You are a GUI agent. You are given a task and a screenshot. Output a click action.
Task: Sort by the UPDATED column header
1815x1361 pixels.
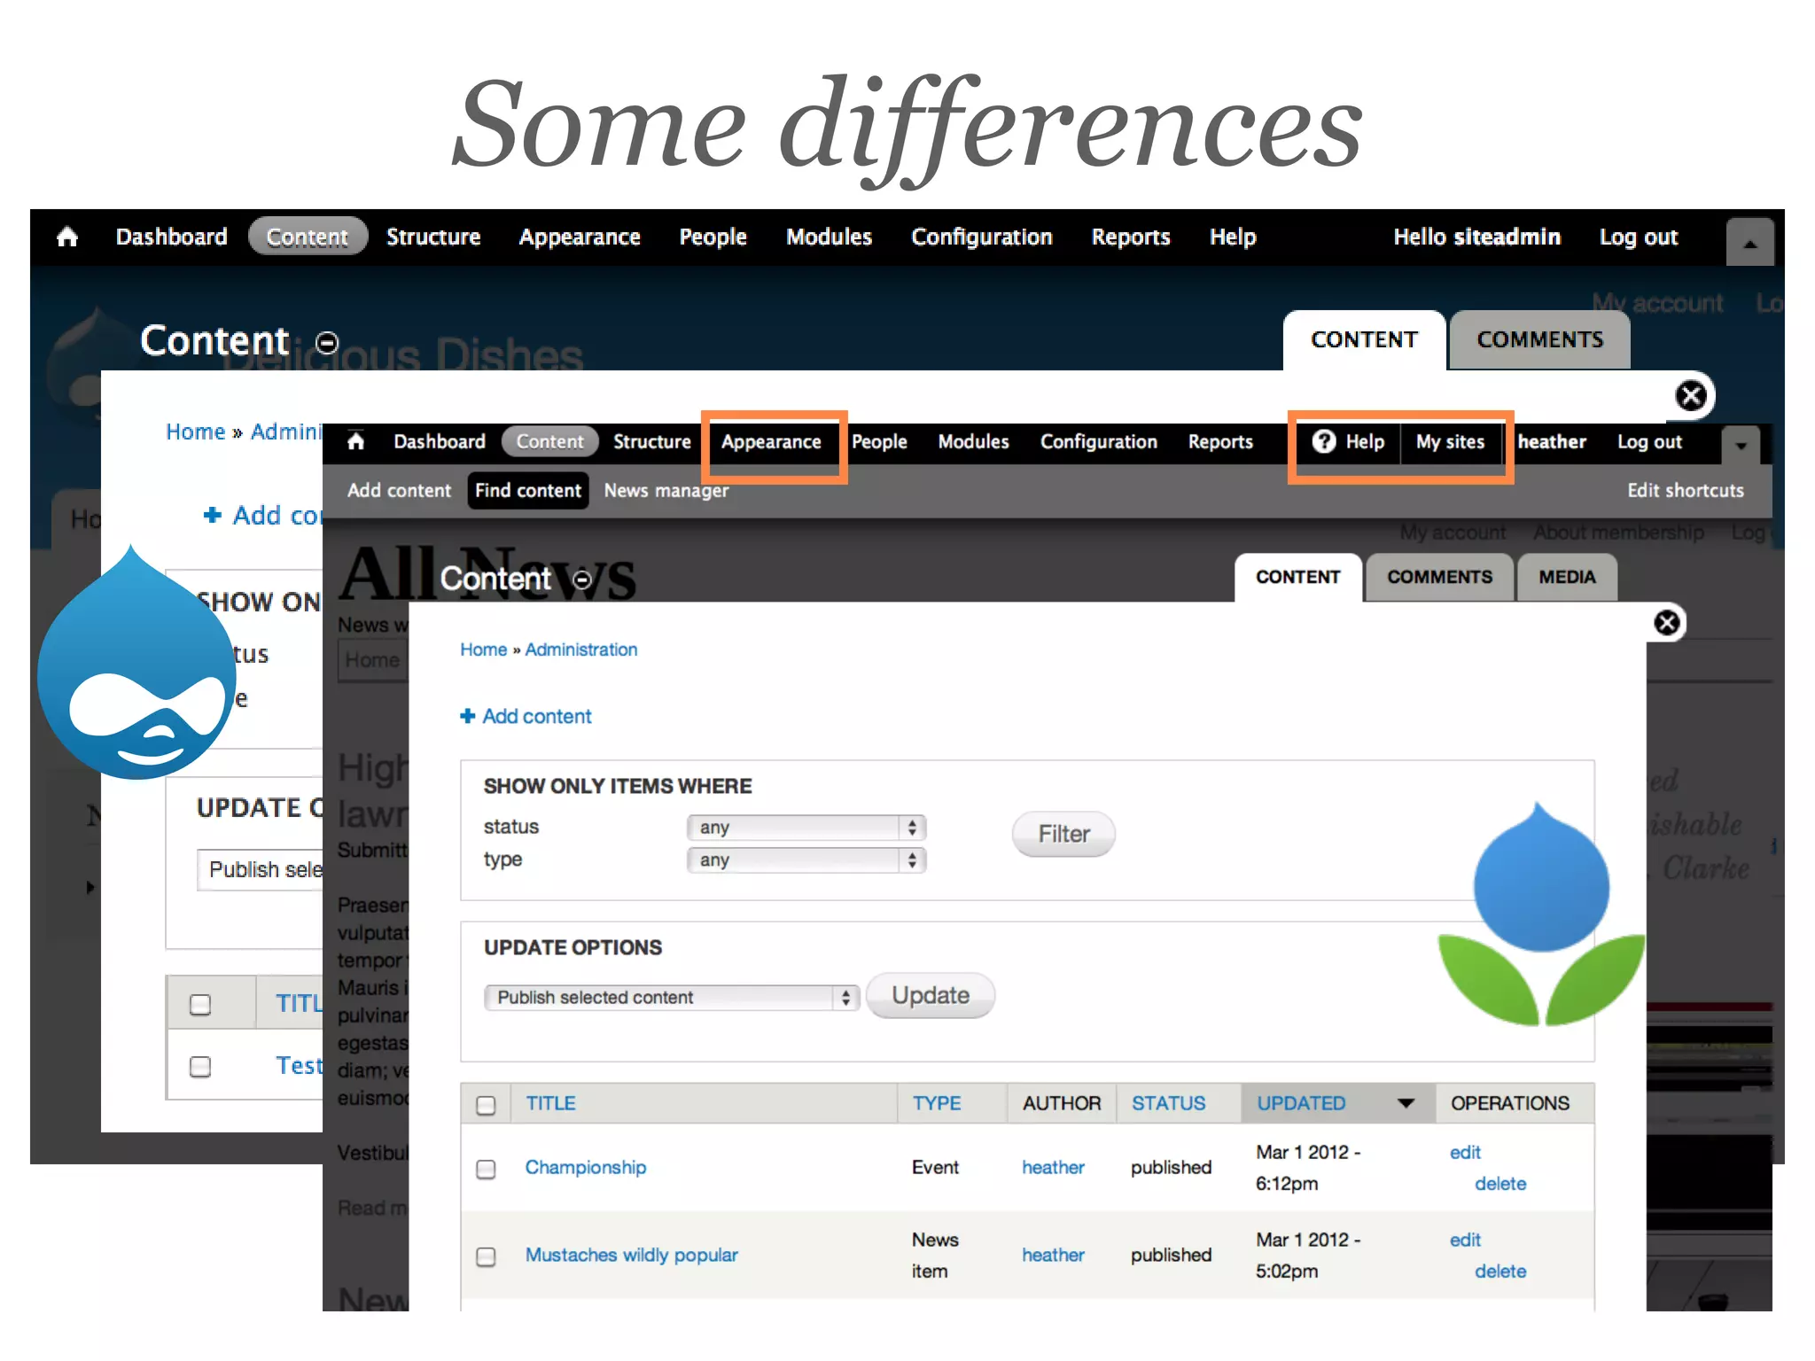[x=1301, y=1104]
